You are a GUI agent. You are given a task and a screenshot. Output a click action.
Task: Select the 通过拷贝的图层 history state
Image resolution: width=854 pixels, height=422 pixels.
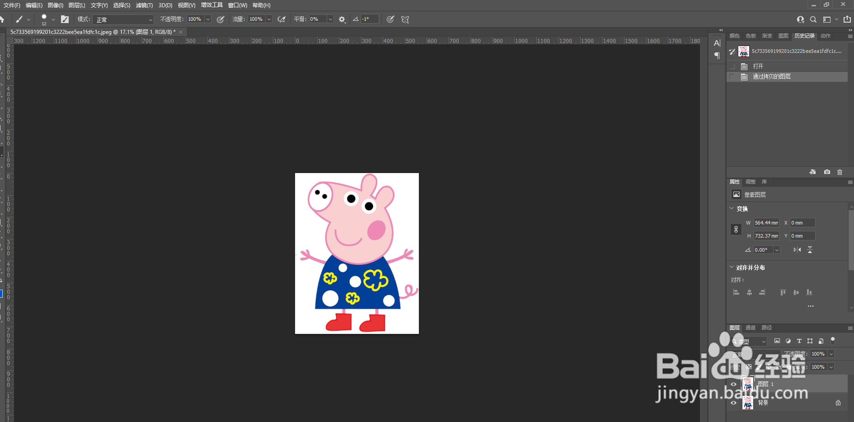pos(787,77)
